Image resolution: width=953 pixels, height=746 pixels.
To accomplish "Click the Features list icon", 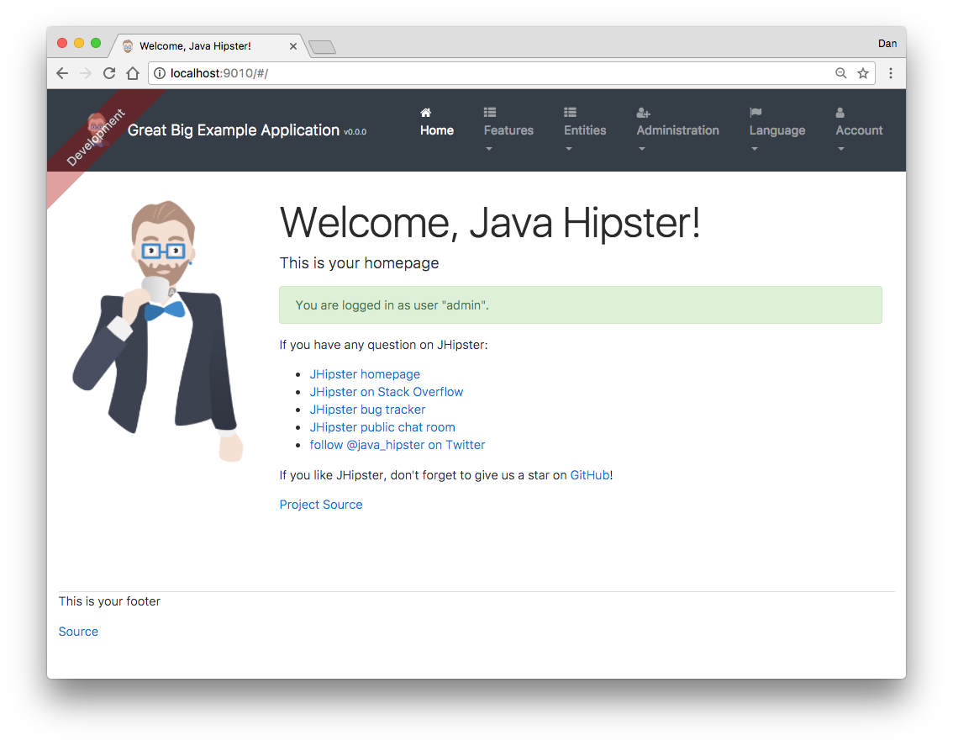I will click(490, 112).
